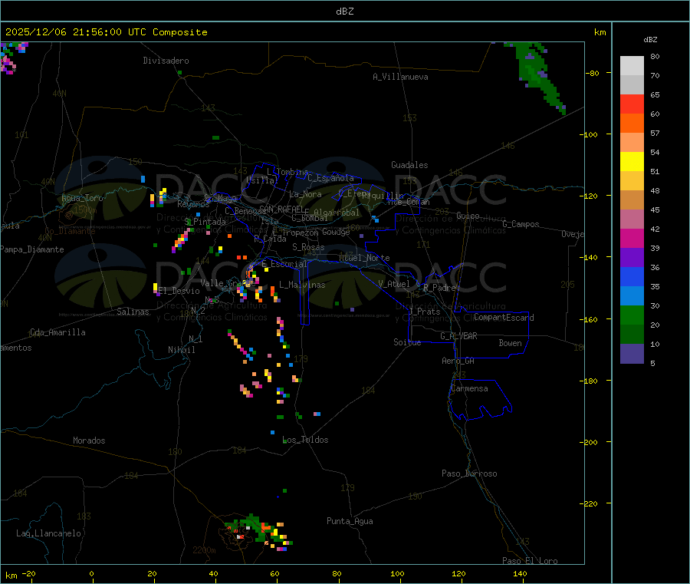Click the 'S_Rosas' map label
The height and width of the screenshot is (584, 690).
(x=308, y=247)
